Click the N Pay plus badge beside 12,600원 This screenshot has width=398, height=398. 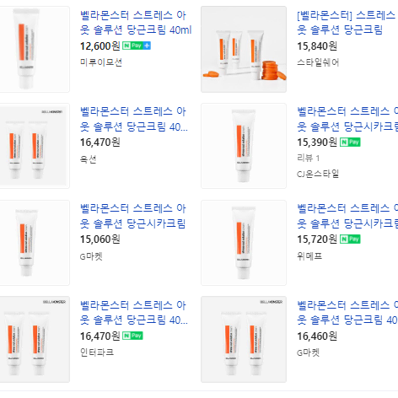[x=137, y=46]
